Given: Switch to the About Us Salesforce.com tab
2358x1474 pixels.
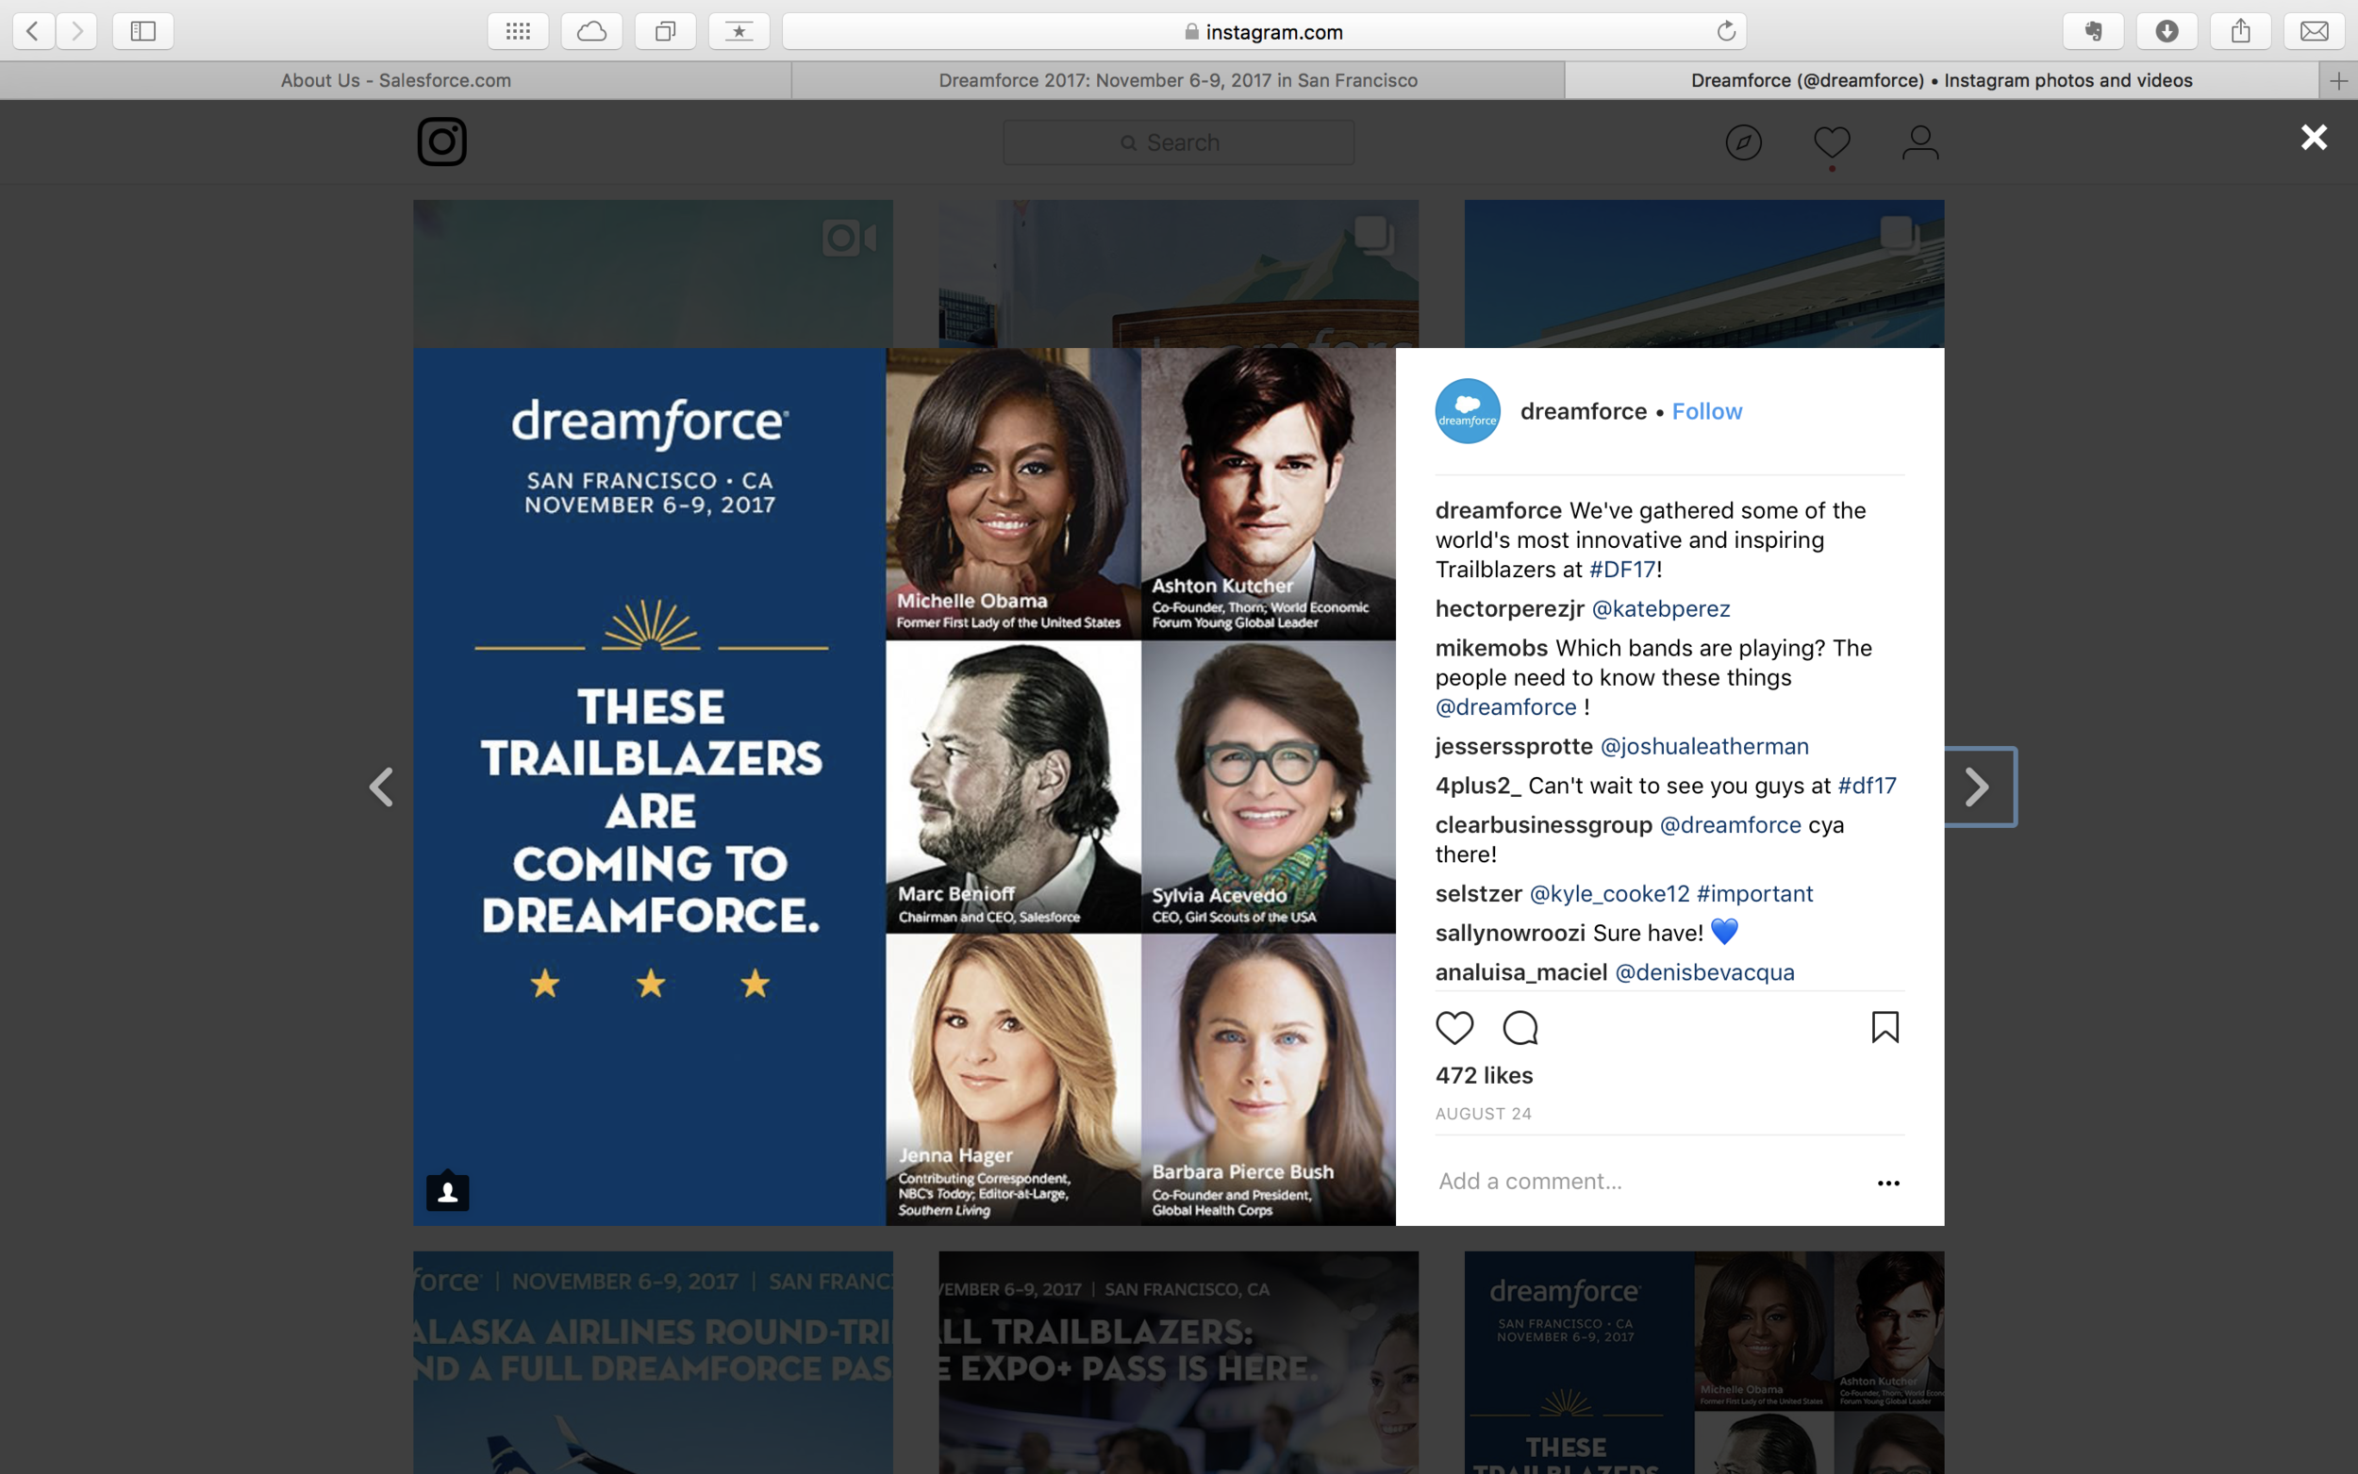Looking at the screenshot, I should pos(395,80).
